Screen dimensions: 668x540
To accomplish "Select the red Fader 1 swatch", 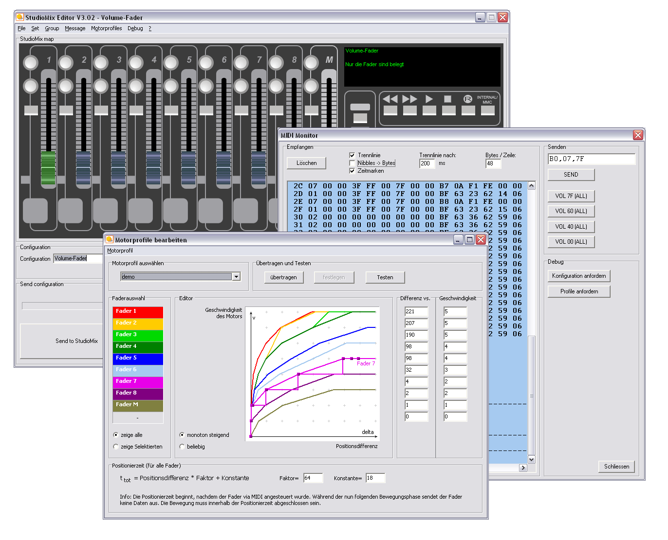I will click(x=138, y=311).
